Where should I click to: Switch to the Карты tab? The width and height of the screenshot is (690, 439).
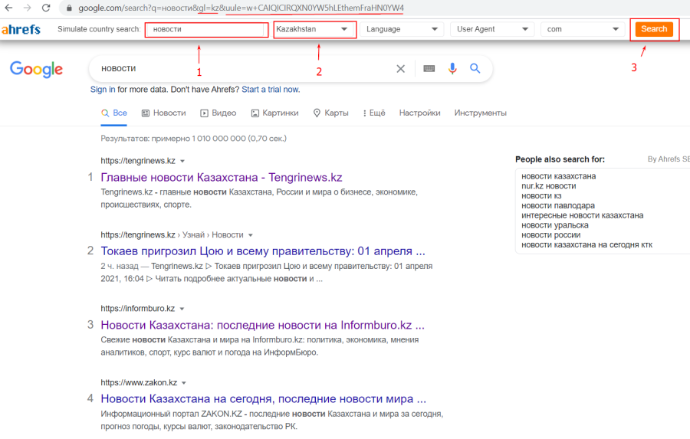pyautogui.click(x=331, y=113)
